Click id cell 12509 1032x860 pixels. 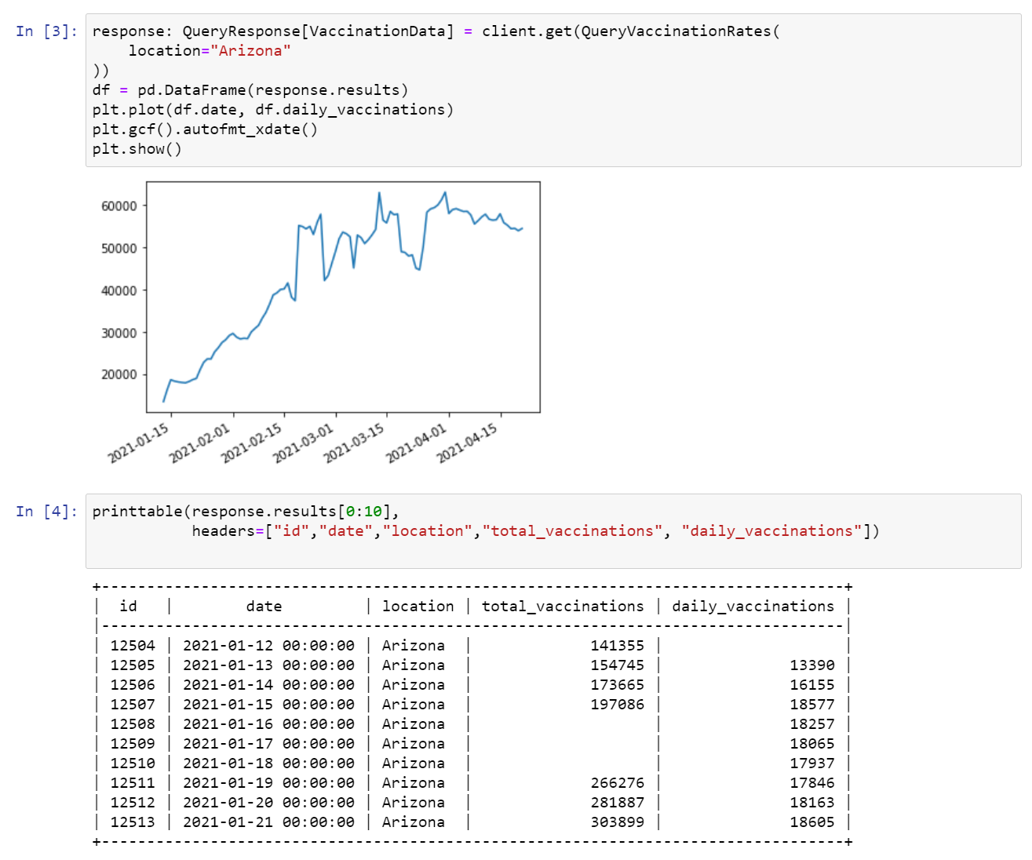tap(133, 744)
